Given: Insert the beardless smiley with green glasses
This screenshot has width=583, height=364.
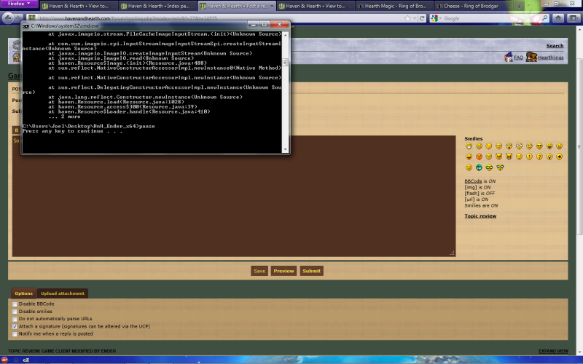Looking at the screenshot, I should coord(489,167).
